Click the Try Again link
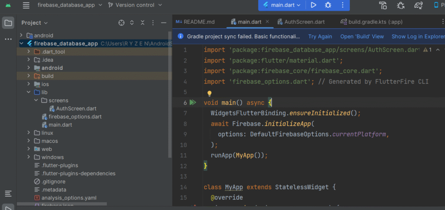Image resolution: width=445 pixels, height=210 pixels. tap(320, 37)
